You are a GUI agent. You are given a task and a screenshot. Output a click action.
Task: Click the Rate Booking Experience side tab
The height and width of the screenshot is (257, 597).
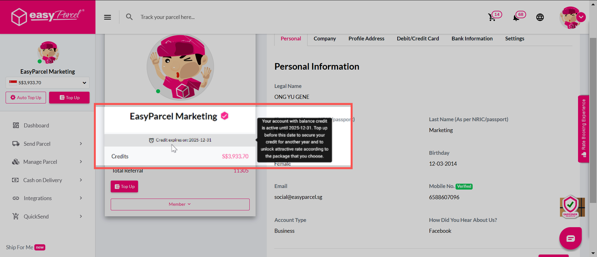584,129
